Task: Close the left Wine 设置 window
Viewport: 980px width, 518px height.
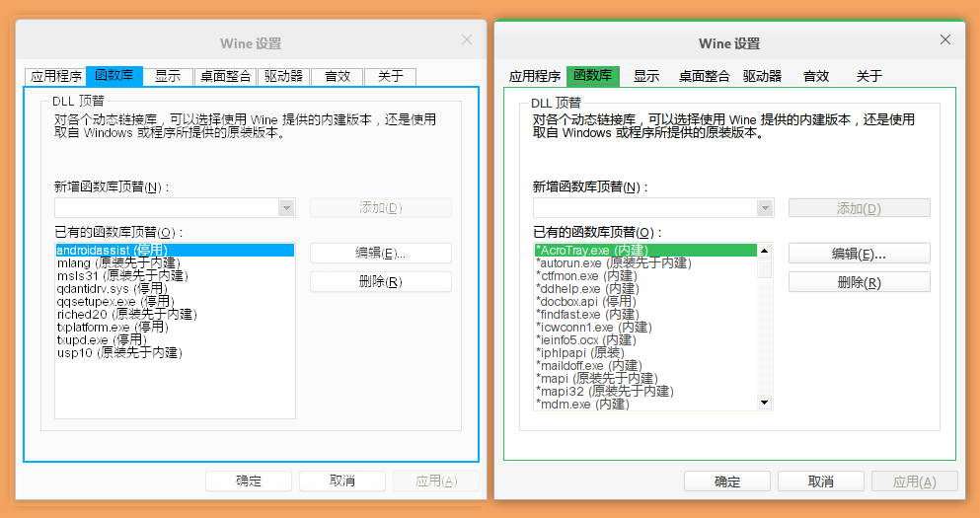Action: (467, 40)
